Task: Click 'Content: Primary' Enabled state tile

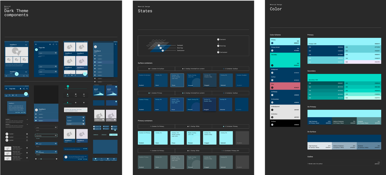Action: point(145,104)
